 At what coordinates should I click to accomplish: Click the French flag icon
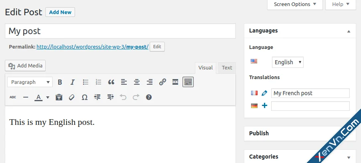254,93
